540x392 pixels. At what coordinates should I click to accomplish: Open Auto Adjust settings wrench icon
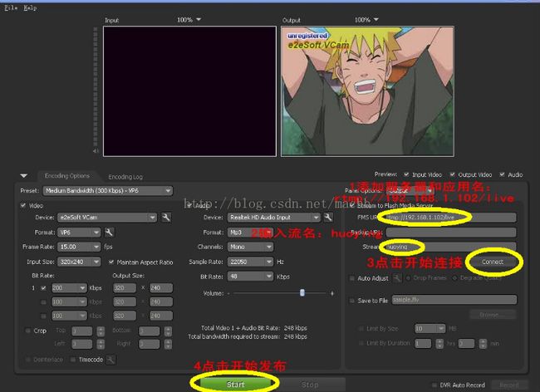(x=397, y=277)
